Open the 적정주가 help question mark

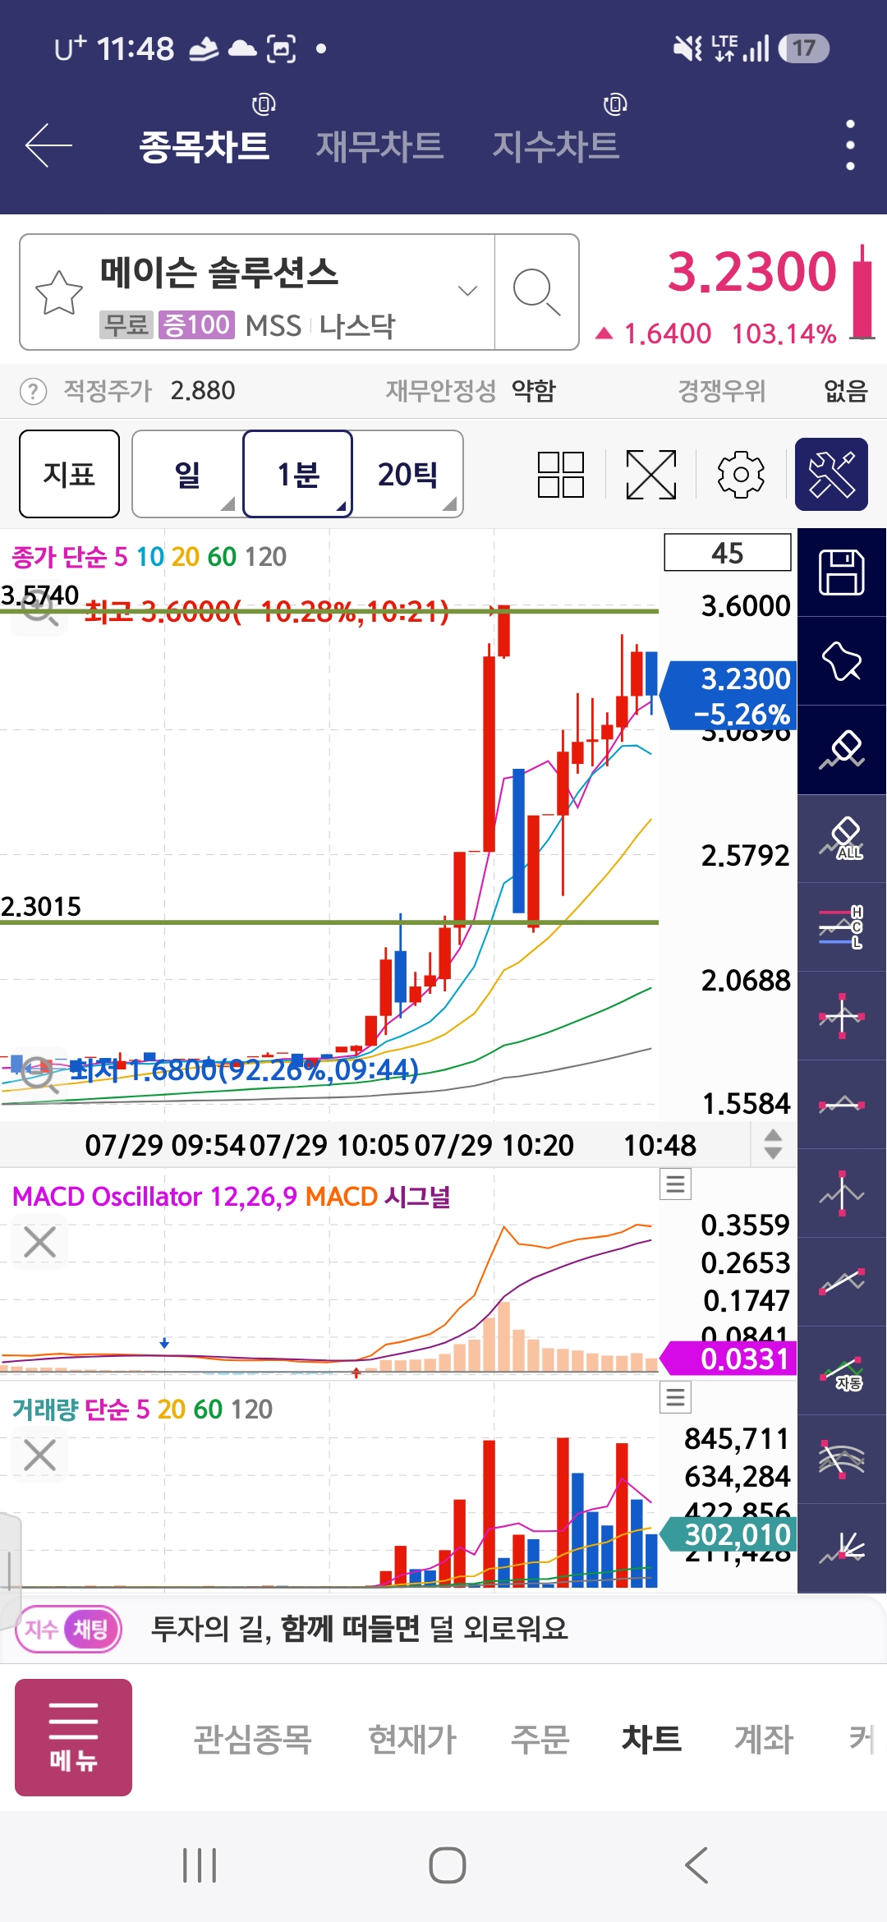pyautogui.click(x=33, y=391)
